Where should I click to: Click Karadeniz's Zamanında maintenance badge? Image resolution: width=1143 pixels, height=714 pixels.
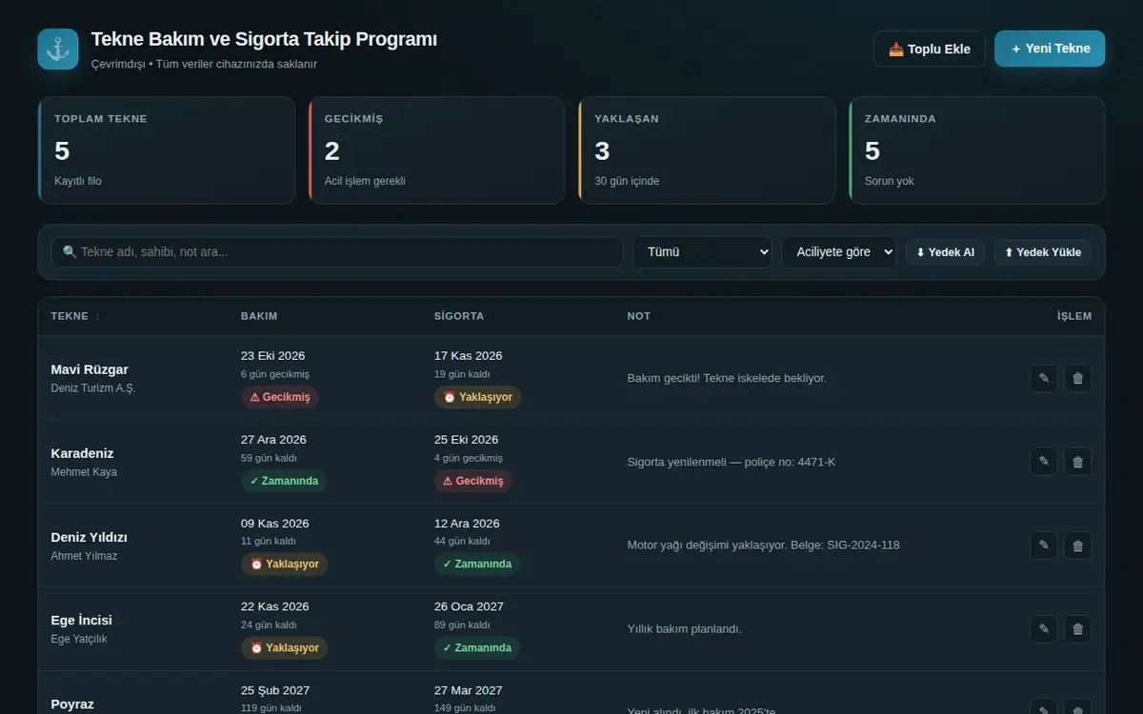tap(284, 481)
